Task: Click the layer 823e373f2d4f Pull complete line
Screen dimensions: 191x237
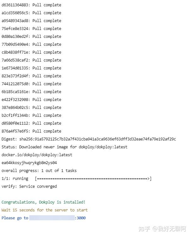Action: [31, 76]
